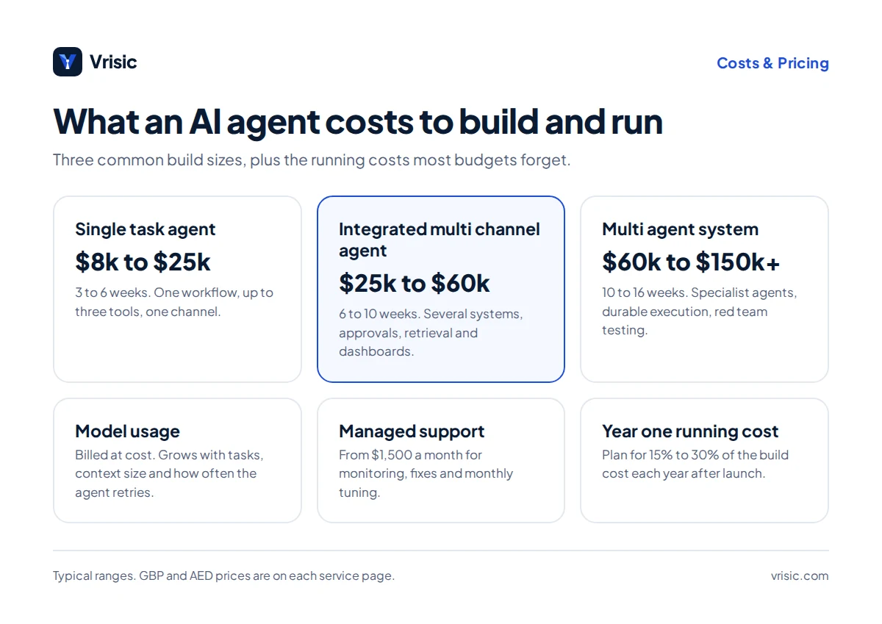The height and width of the screenshot is (624, 882).
Task: Click the footer note about GBP and AED prices
Action: pyautogui.click(x=223, y=575)
